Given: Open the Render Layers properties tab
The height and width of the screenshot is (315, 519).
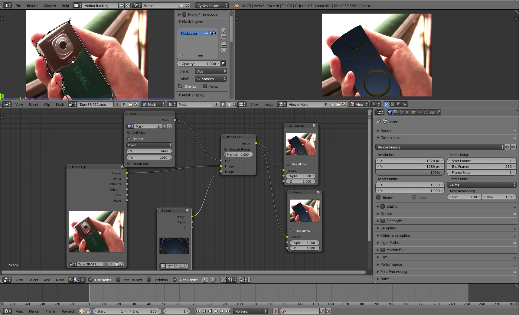Looking at the screenshot, I should (x=396, y=112).
